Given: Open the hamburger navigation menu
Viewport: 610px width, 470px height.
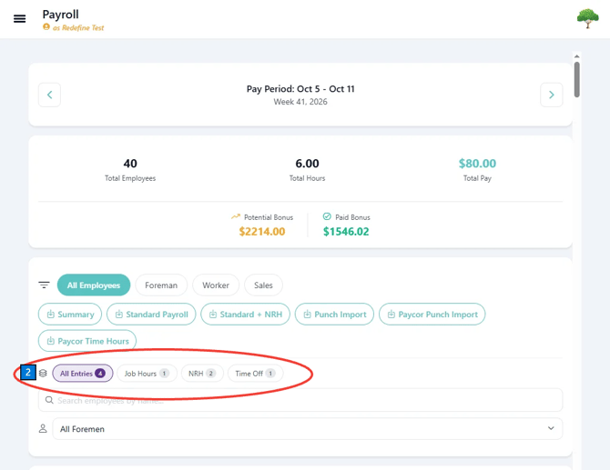Looking at the screenshot, I should tap(19, 19).
